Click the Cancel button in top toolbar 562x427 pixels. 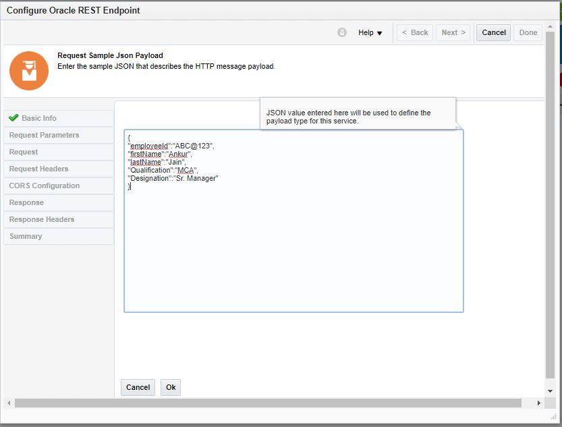point(494,32)
